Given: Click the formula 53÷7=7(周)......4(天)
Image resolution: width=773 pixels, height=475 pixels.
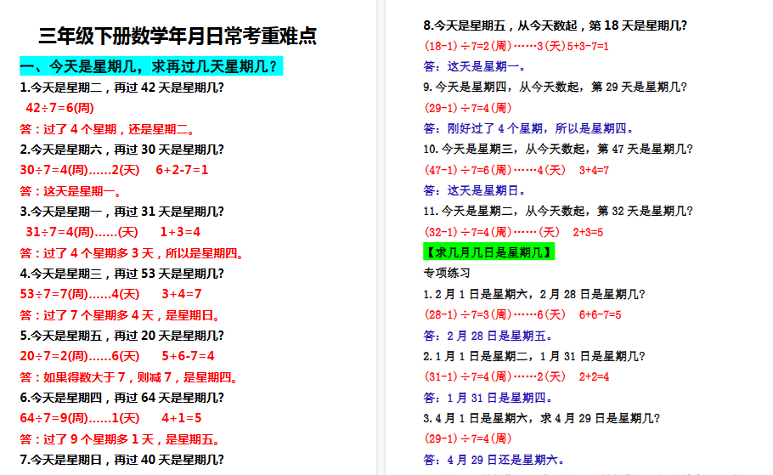Looking at the screenshot, I should click(x=111, y=294).
